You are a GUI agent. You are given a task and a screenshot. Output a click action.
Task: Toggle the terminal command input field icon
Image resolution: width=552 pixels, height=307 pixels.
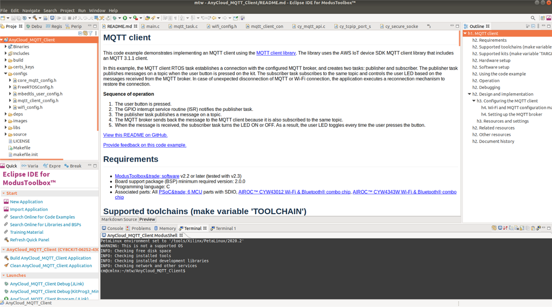pyautogui.click(x=511, y=228)
